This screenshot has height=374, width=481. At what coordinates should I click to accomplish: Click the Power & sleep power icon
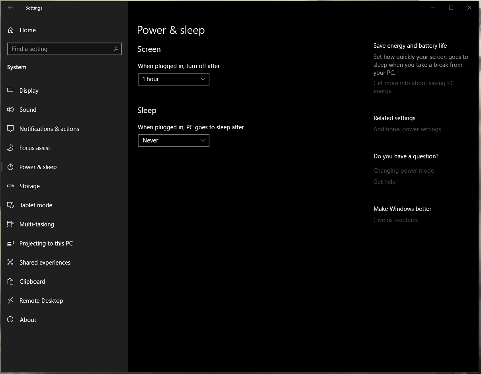click(x=10, y=167)
